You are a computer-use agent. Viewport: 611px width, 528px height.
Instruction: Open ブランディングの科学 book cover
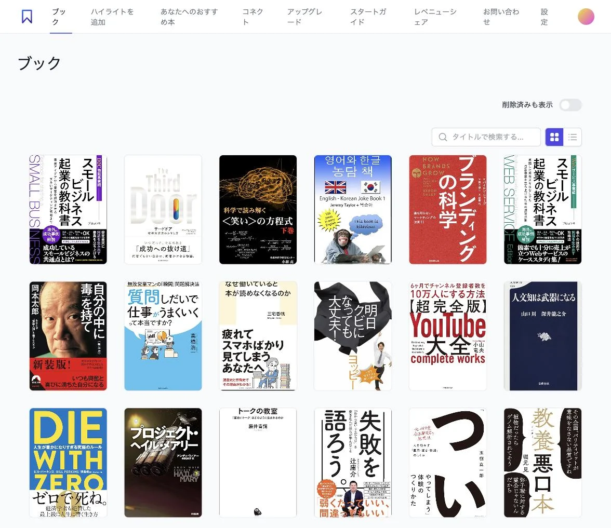tap(448, 210)
